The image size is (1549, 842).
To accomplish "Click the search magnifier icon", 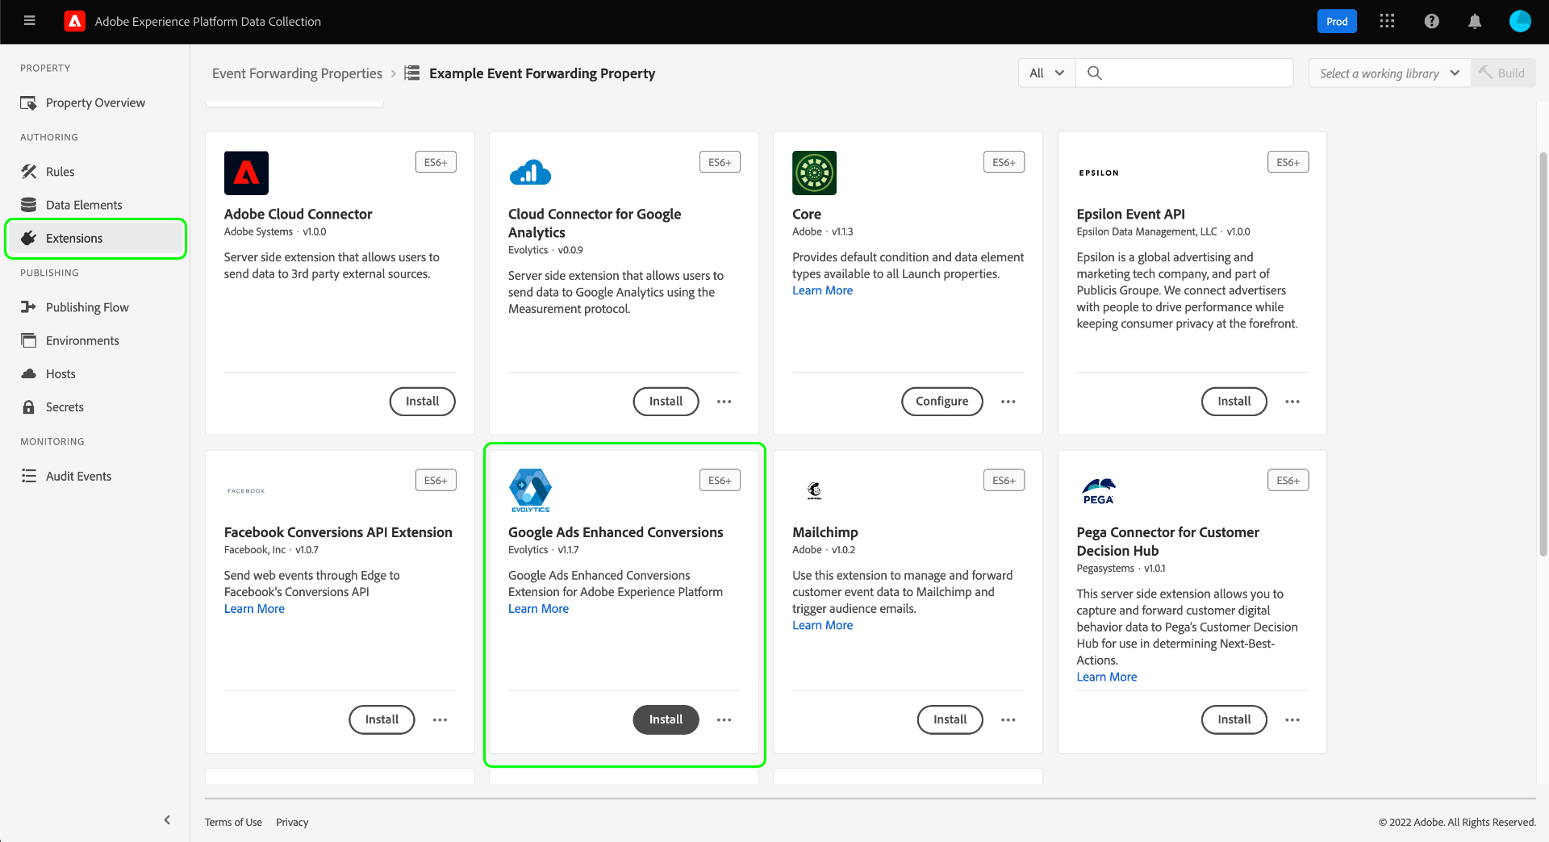I will click(x=1095, y=73).
